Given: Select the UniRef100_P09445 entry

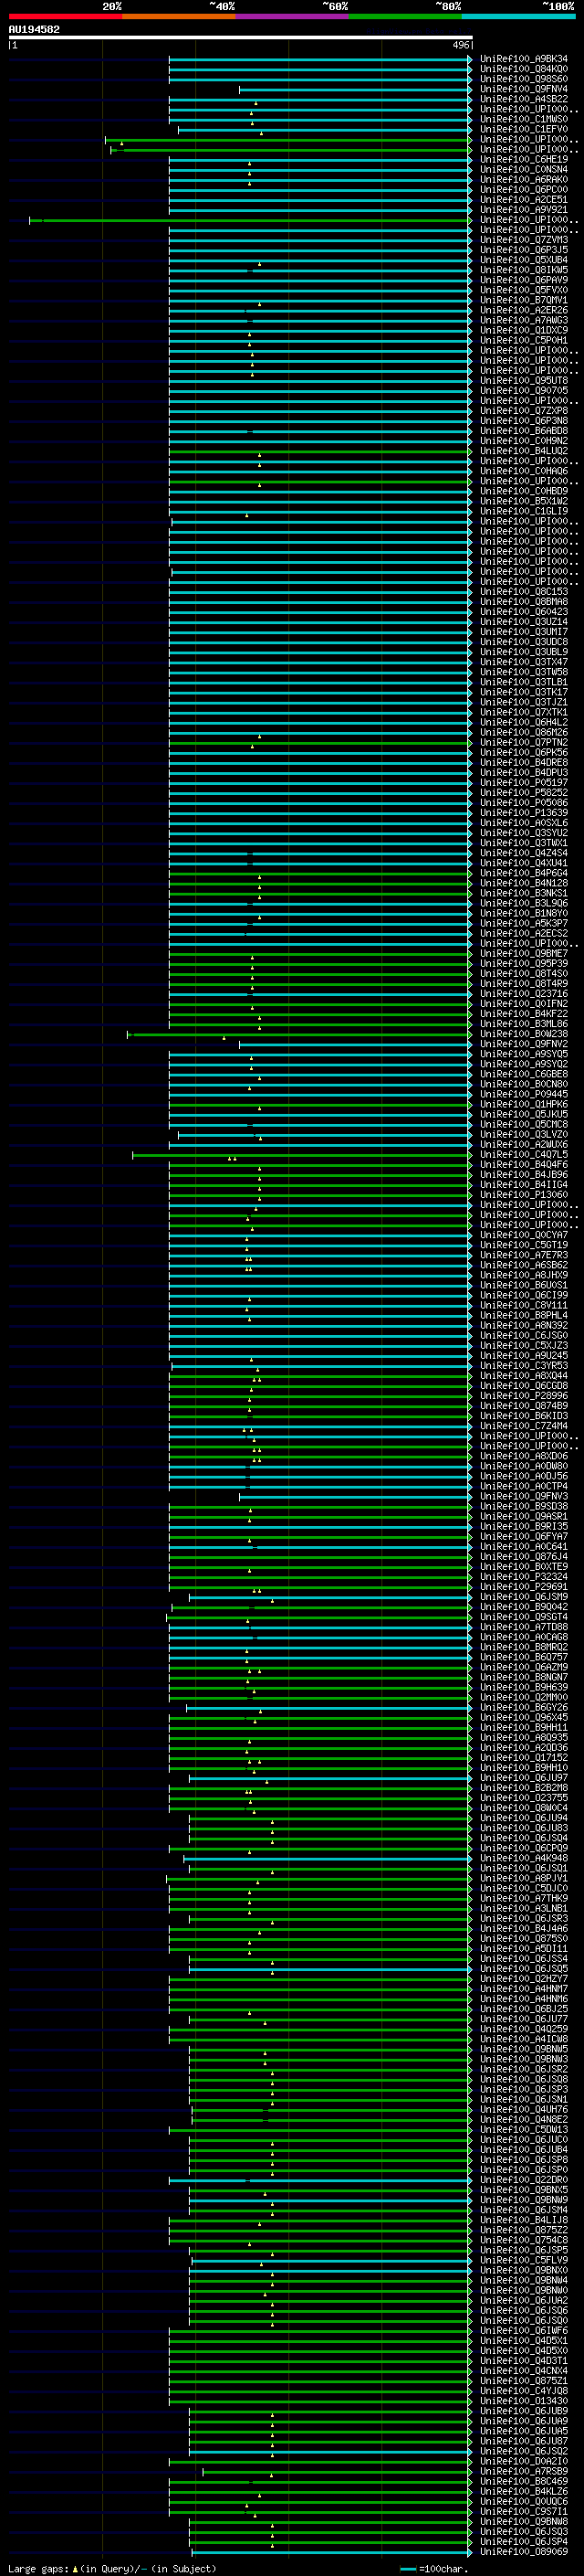Looking at the screenshot, I should tap(524, 1094).
